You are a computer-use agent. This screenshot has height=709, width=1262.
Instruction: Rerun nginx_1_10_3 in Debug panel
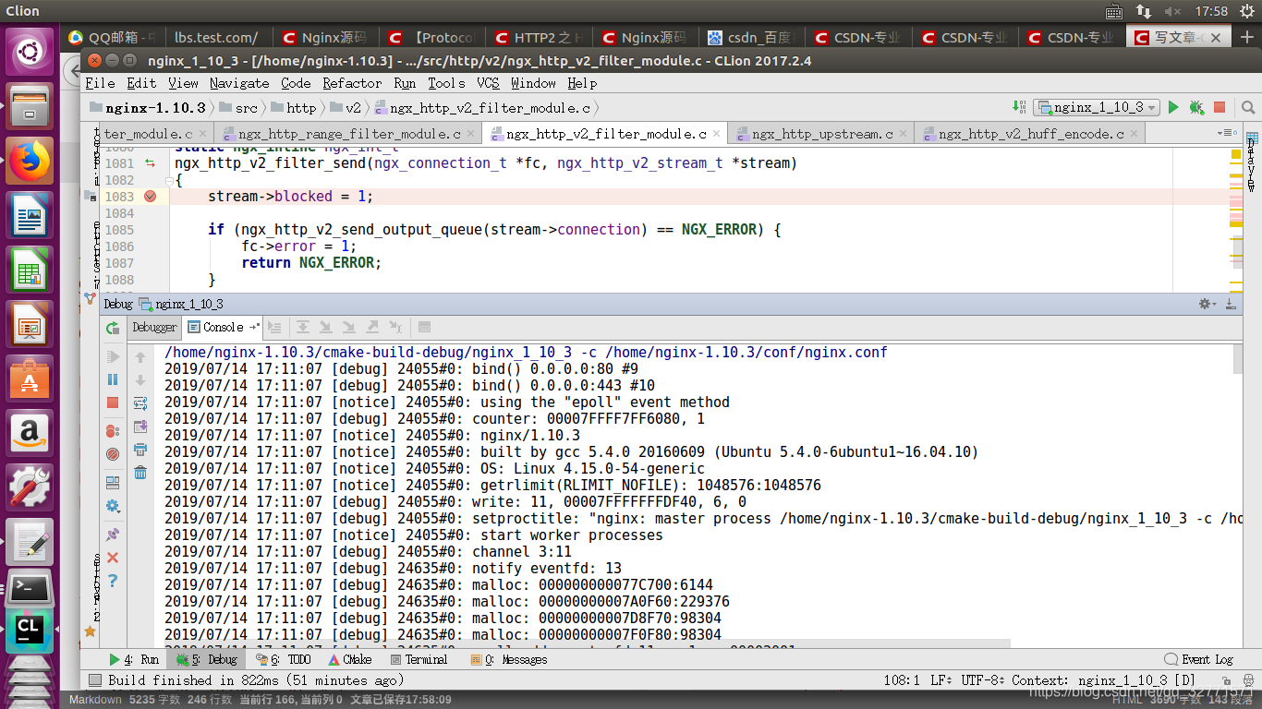pos(113,328)
